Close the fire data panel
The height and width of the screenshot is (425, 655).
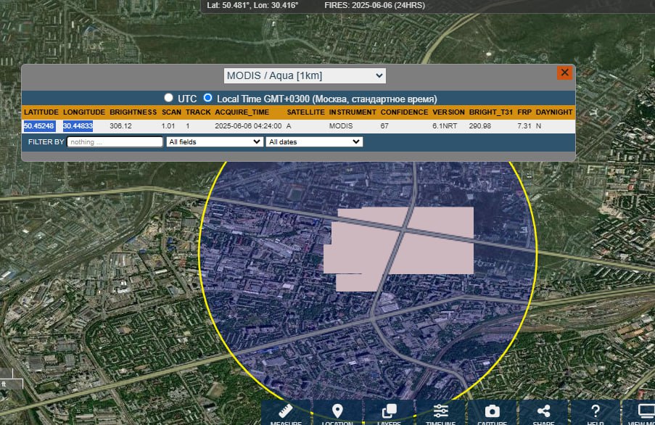[564, 73]
